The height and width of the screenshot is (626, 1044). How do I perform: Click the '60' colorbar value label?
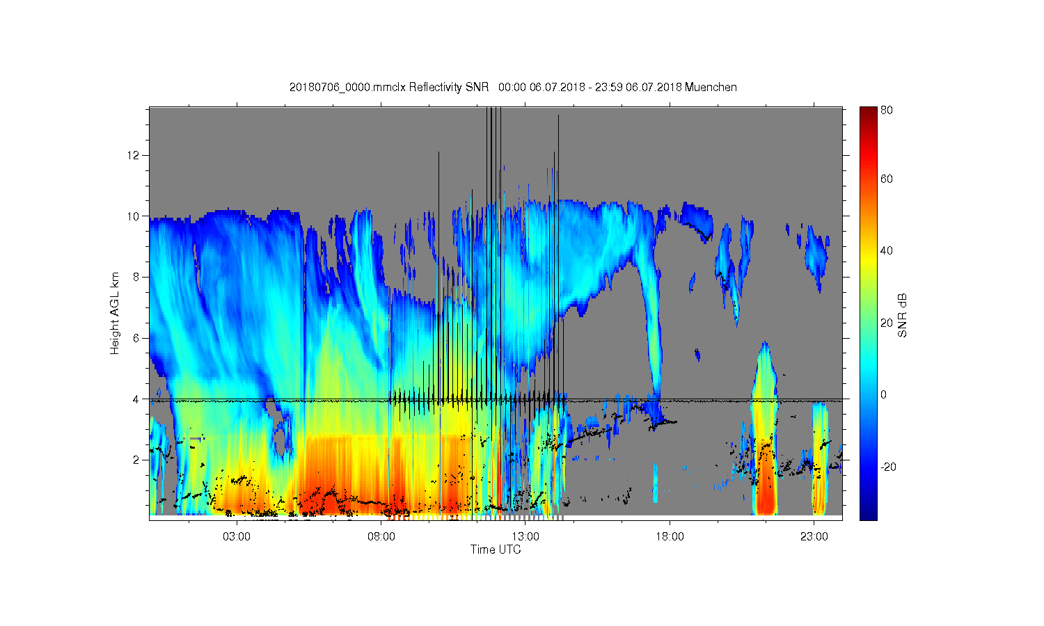pos(887,179)
